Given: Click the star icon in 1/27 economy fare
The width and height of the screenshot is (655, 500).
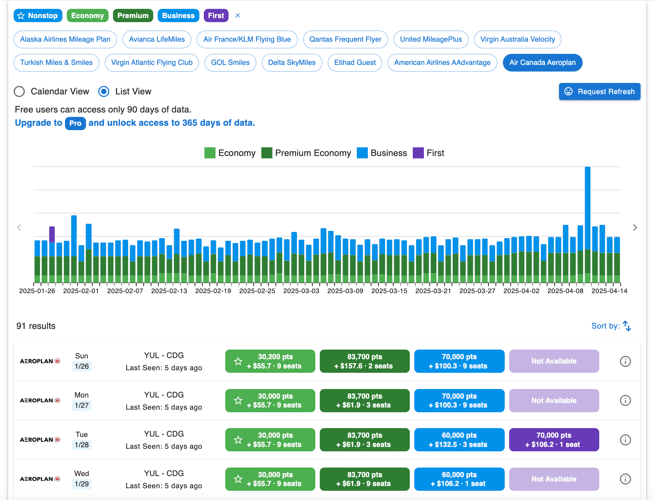Looking at the screenshot, I should point(238,400).
